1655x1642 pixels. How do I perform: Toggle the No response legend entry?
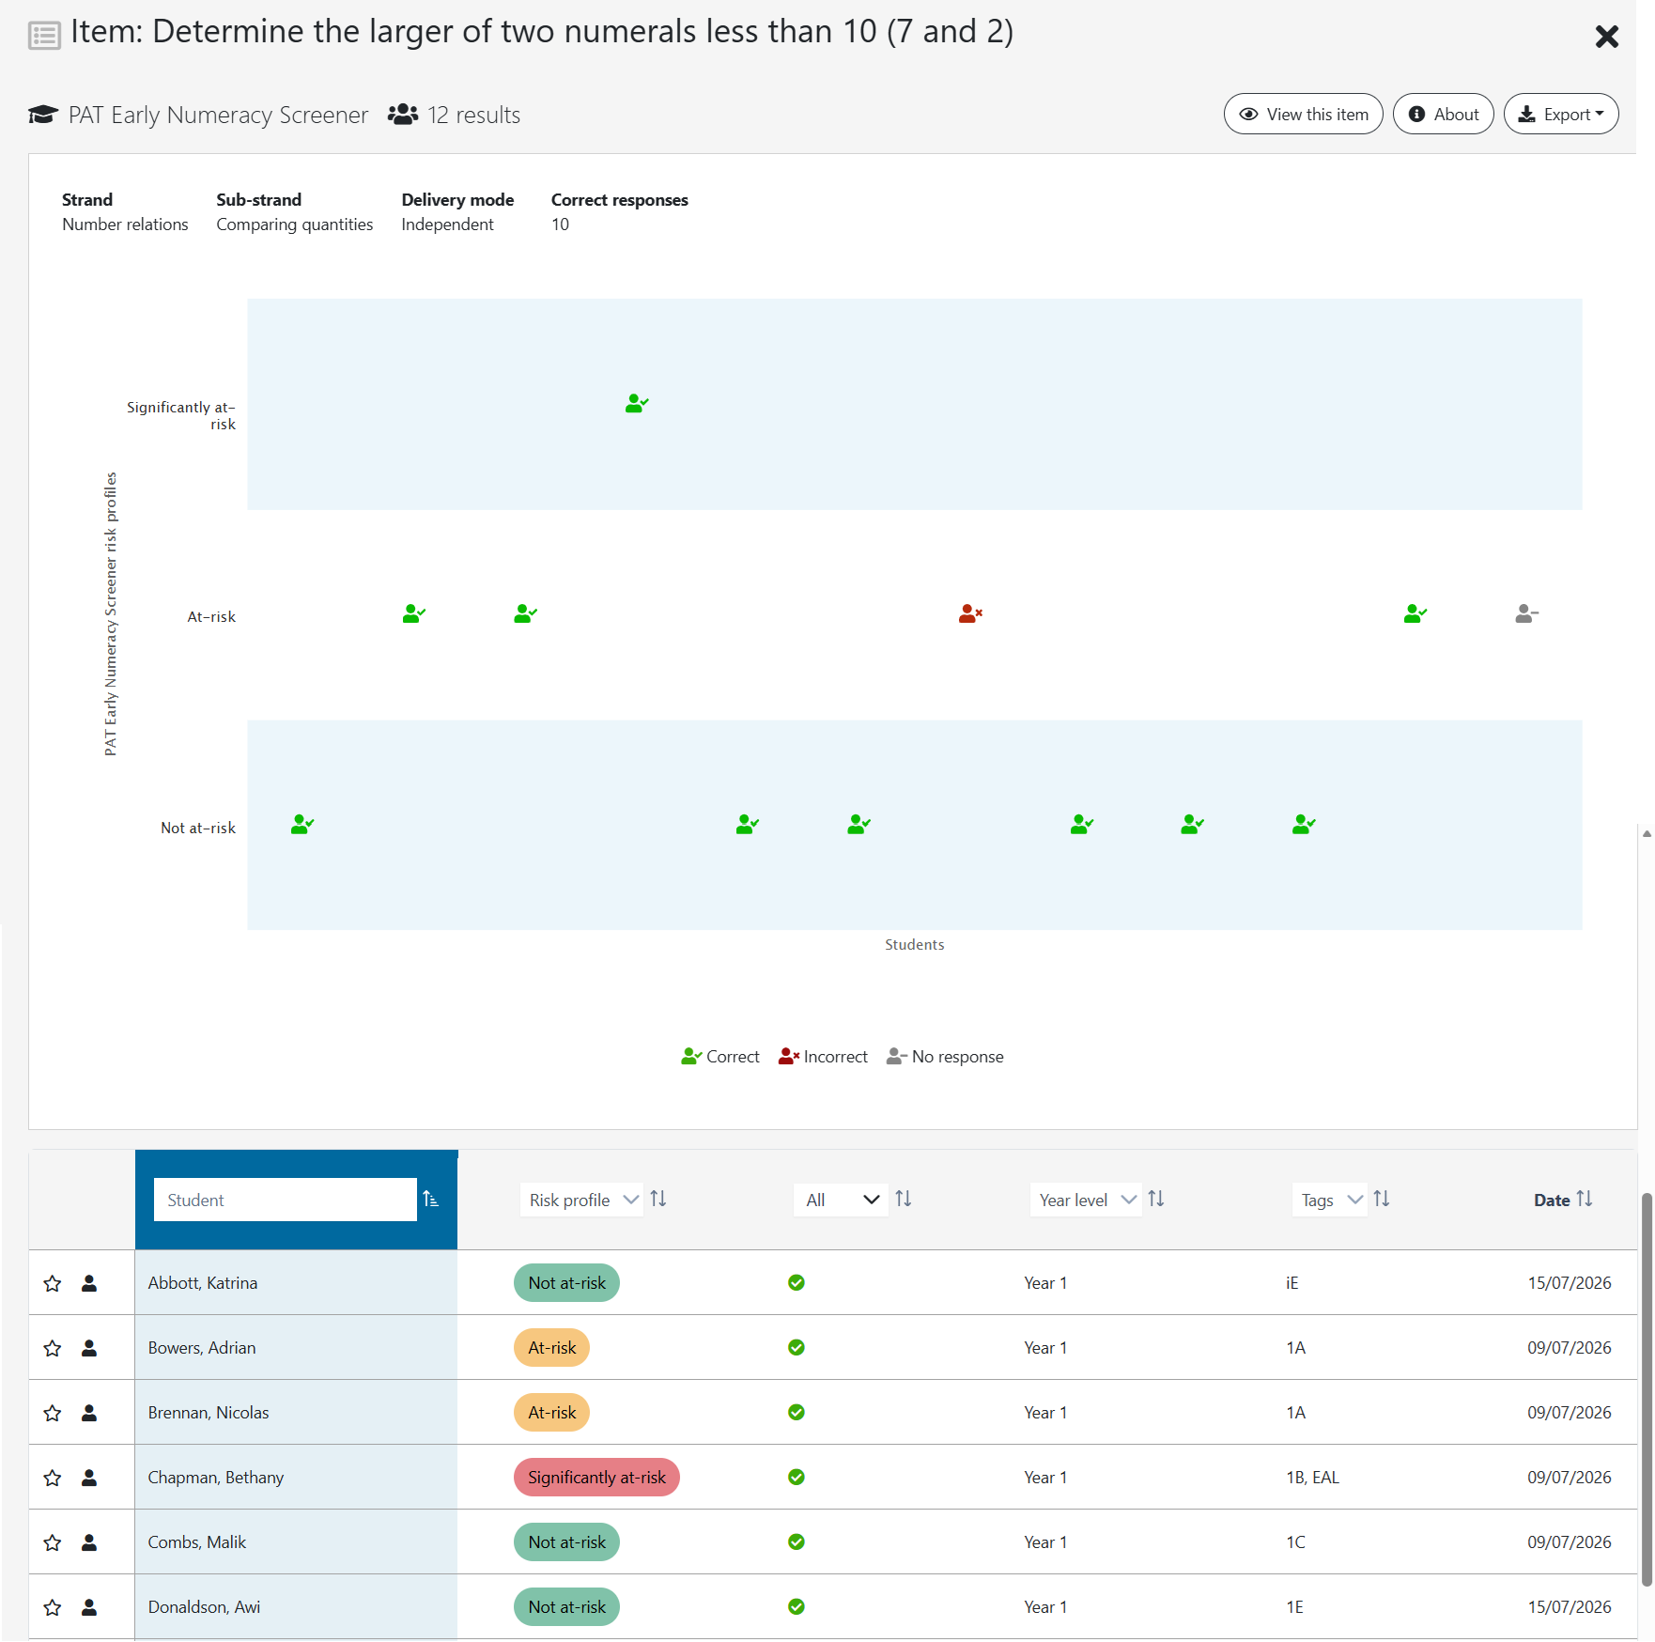[945, 1057]
